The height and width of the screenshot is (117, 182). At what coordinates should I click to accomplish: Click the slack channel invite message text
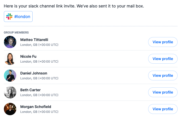tap(74, 6)
